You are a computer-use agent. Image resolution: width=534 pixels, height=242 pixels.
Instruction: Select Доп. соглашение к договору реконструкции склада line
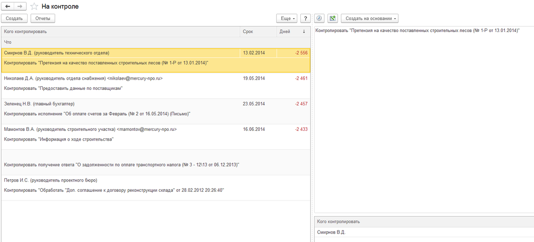point(114,190)
